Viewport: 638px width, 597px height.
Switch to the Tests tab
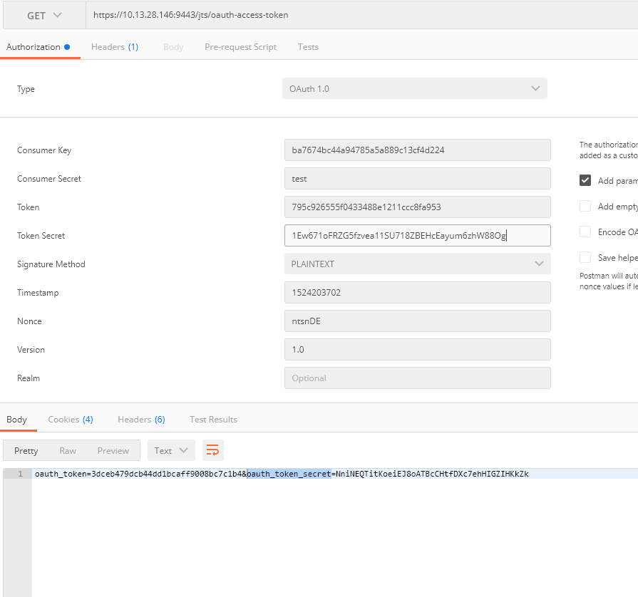pyautogui.click(x=308, y=47)
